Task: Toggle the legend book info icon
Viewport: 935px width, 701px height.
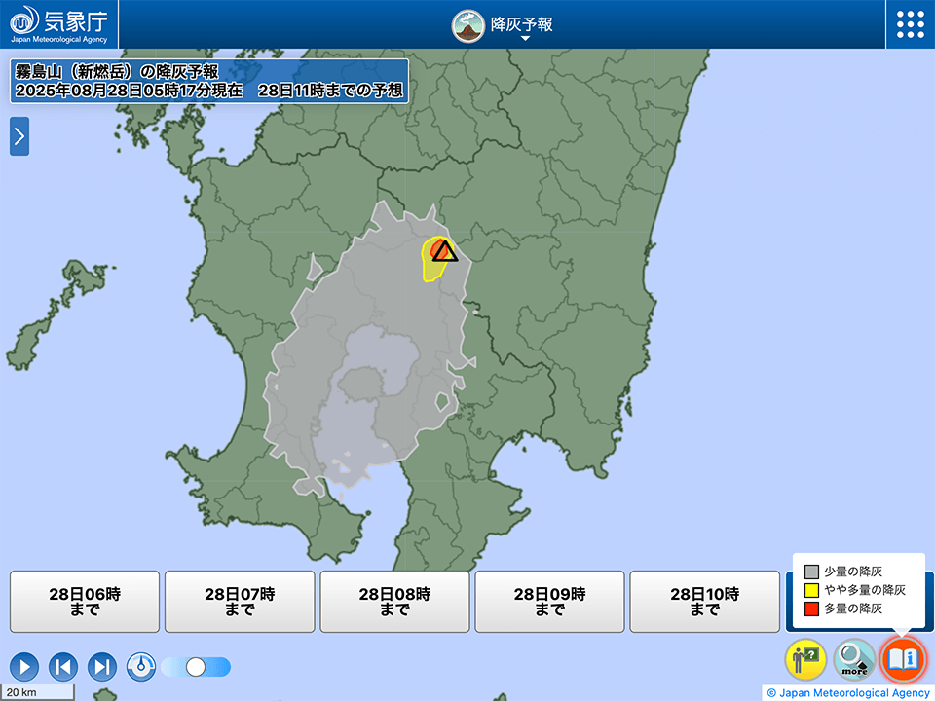Action: (901, 659)
